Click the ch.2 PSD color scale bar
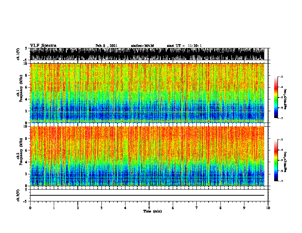302x233 pixels. click(x=276, y=160)
